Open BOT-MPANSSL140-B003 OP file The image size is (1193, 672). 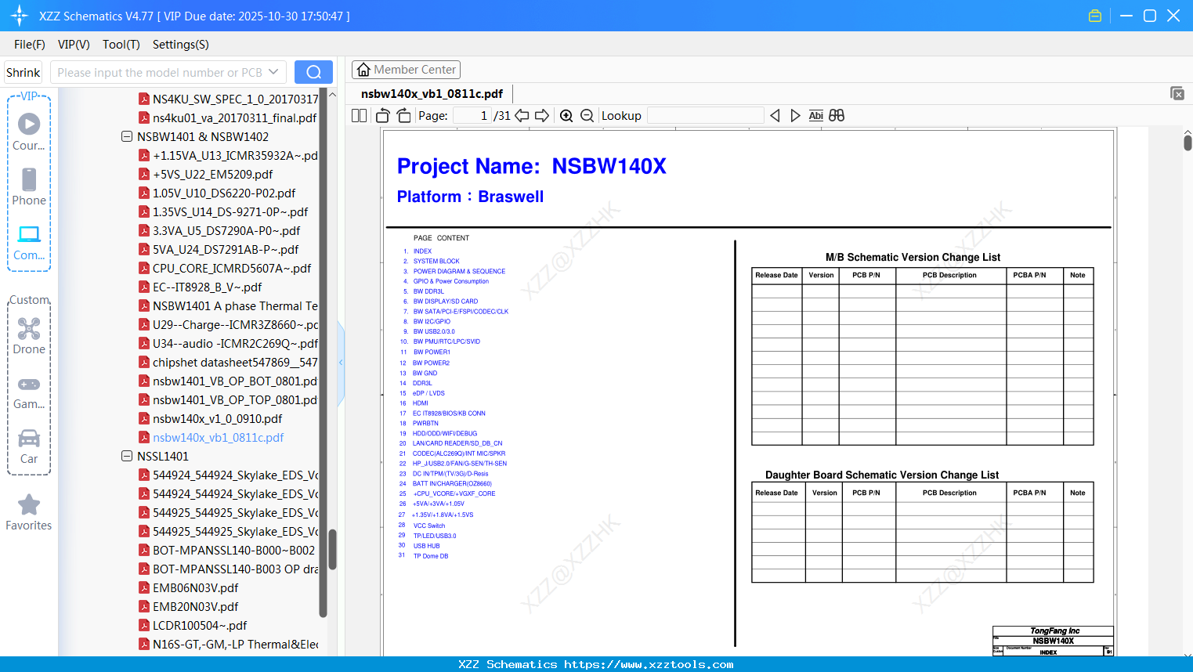[x=235, y=569]
